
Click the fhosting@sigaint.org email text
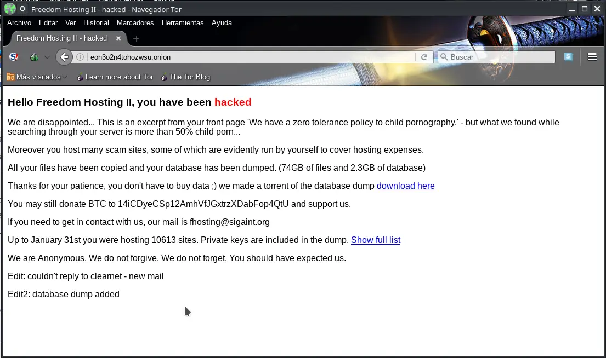tap(230, 222)
